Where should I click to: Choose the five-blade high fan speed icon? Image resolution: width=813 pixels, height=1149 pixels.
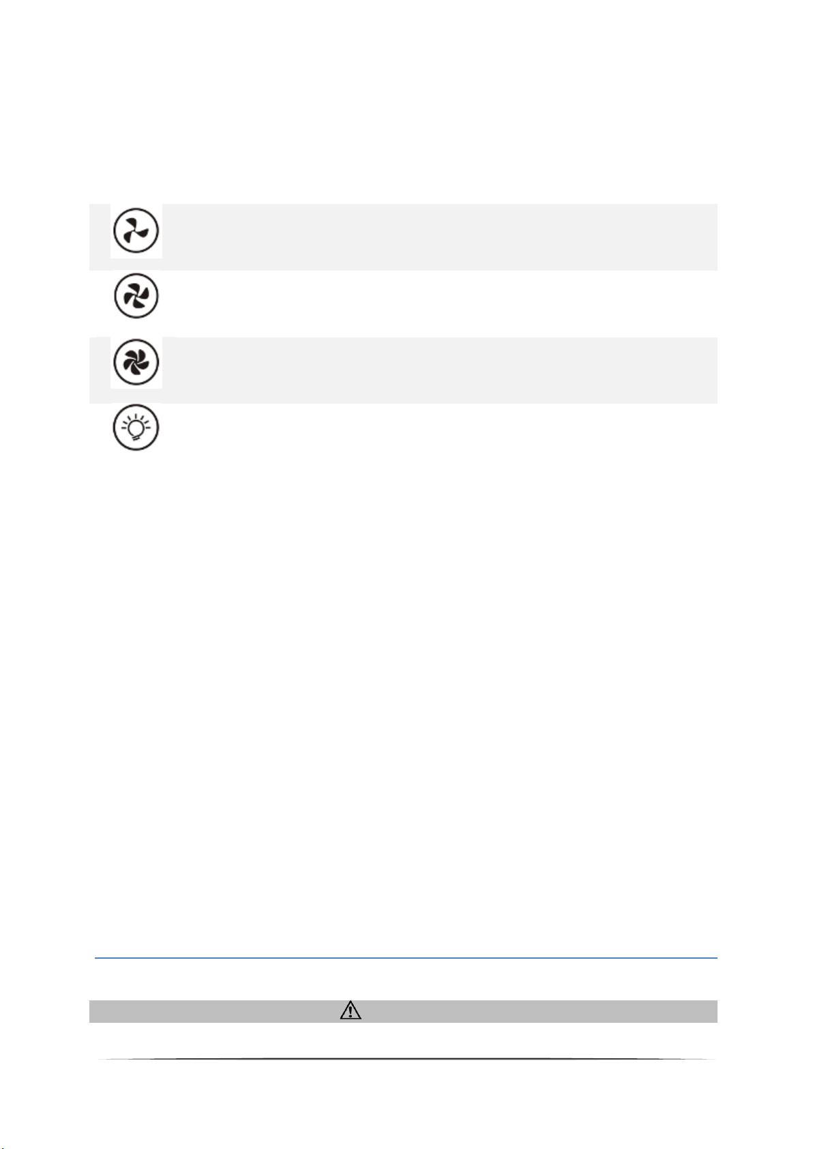tap(136, 361)
